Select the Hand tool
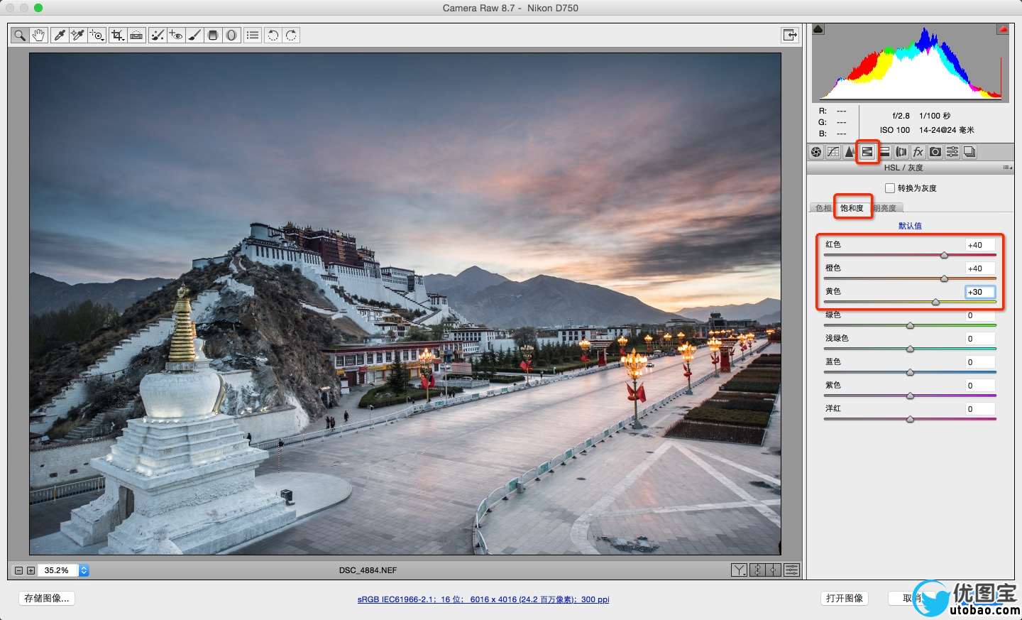The height and width of the screenshot is (620, 1022). (39, 35)
